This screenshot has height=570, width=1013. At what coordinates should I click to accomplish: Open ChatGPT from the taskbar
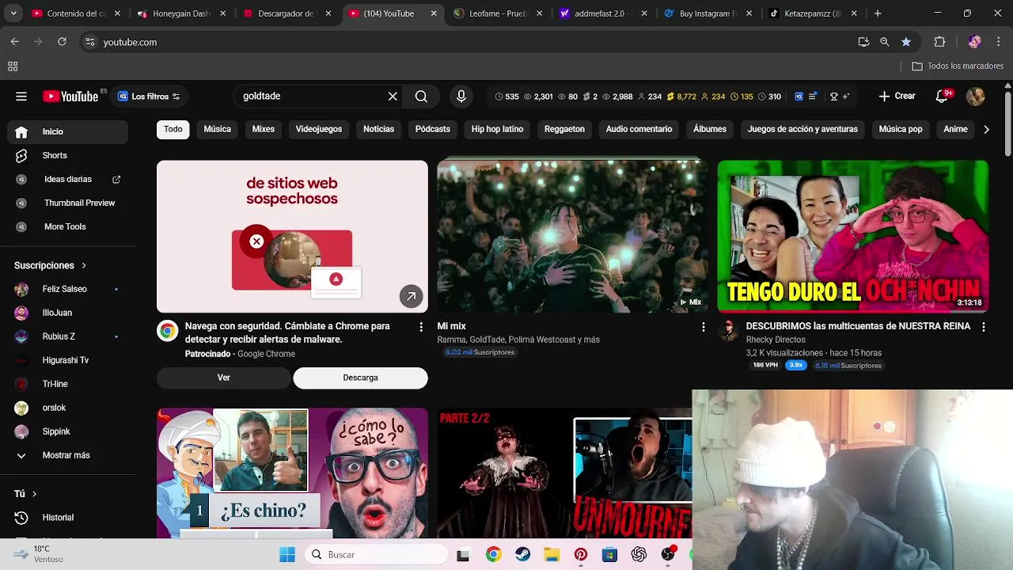pos(639,555)
